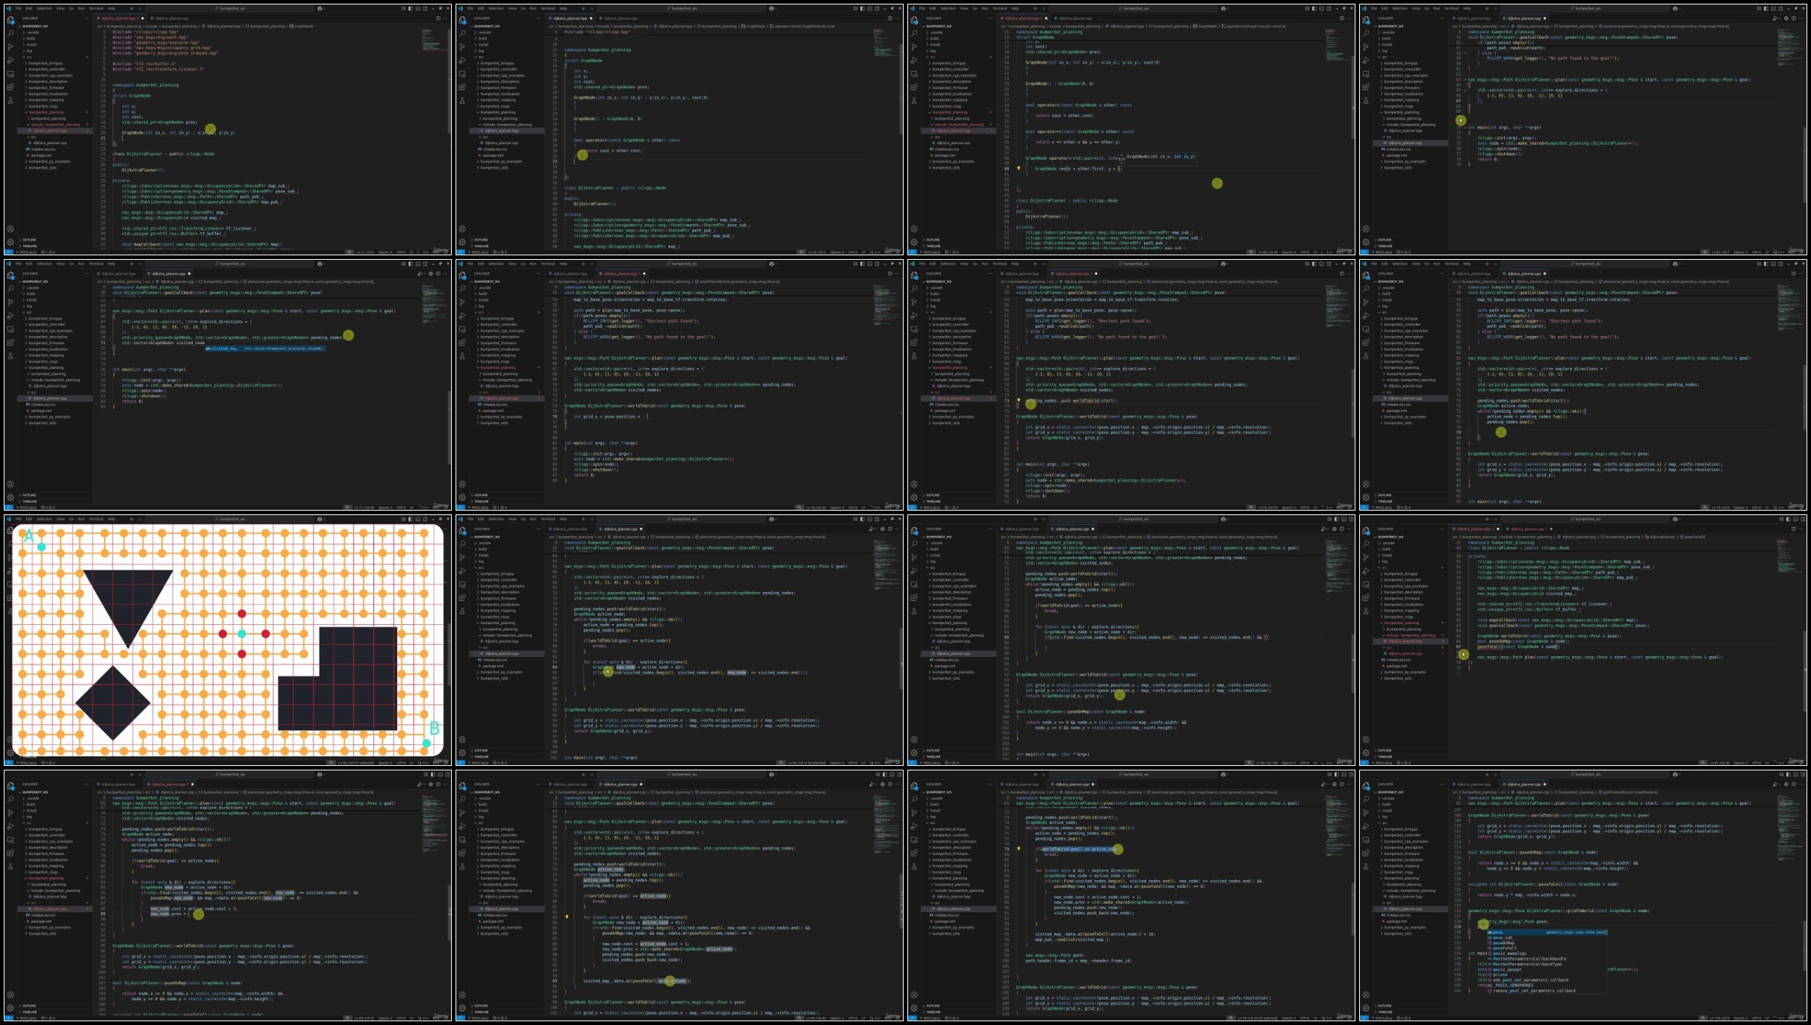Image resolution: width=1811 pixels, height=1025 pixels.
Task: Open Run and Debug in top-left frame
Action: pyautogui.click(x=10, y=60)
